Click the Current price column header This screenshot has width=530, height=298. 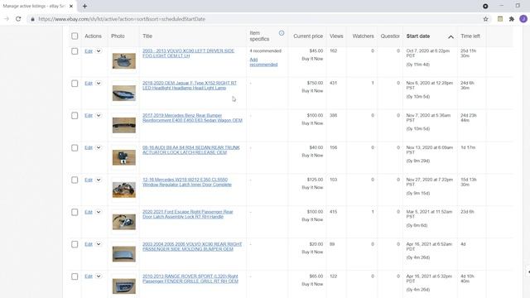308,36
